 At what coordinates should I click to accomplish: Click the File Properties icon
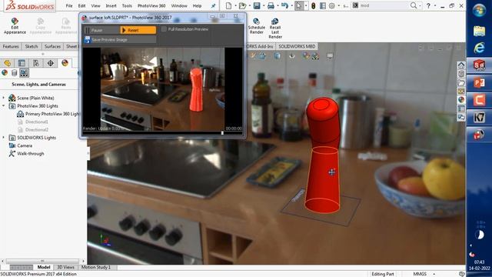(x=323, y=5)
